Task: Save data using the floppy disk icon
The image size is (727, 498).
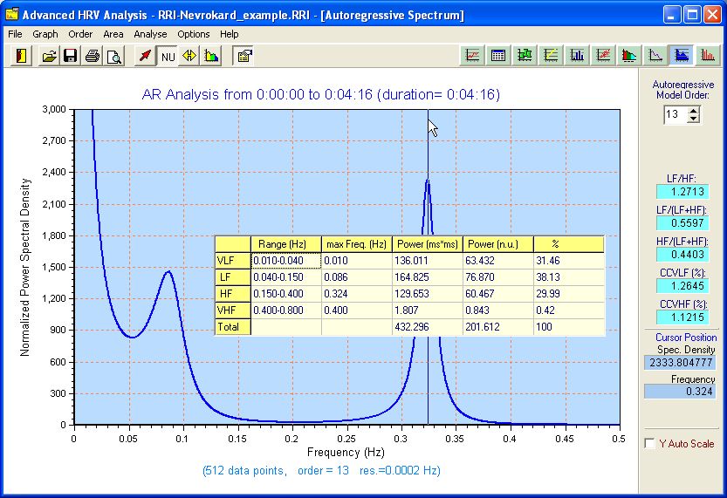Action: point(70,56)
